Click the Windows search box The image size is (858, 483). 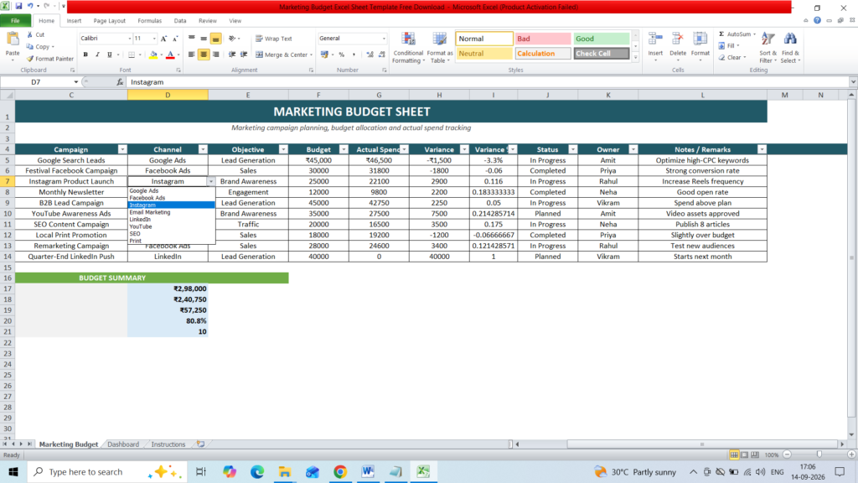pyautogui.click(x=106, y=471)
